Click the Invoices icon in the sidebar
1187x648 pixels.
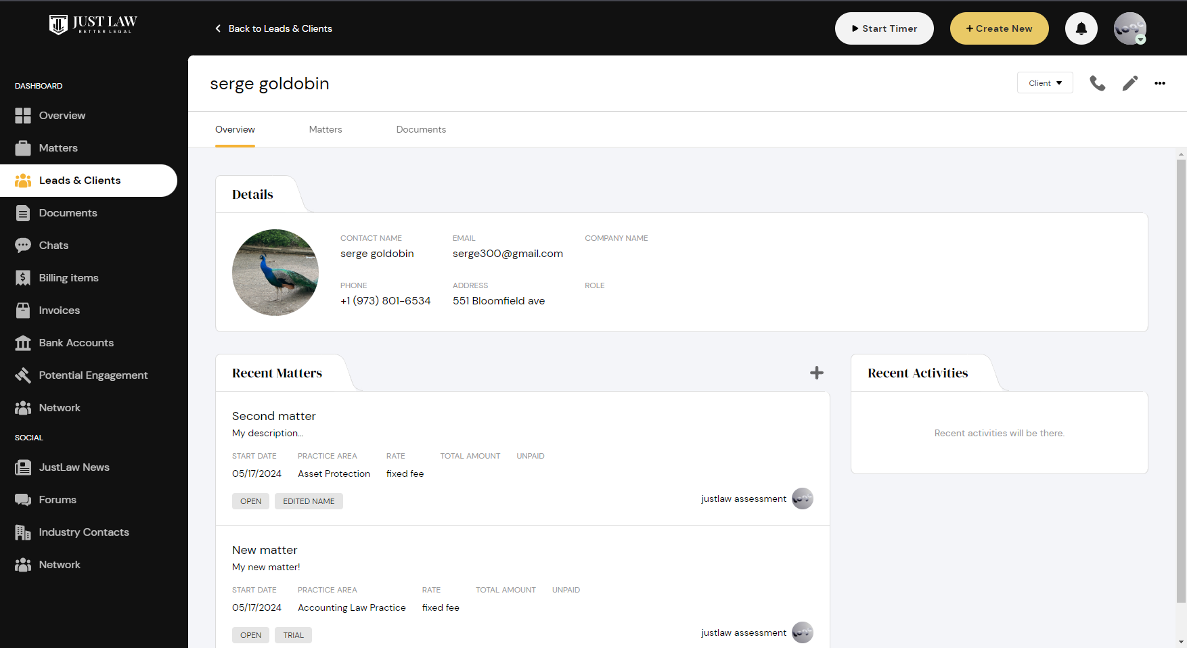click(x=23, y=310)
